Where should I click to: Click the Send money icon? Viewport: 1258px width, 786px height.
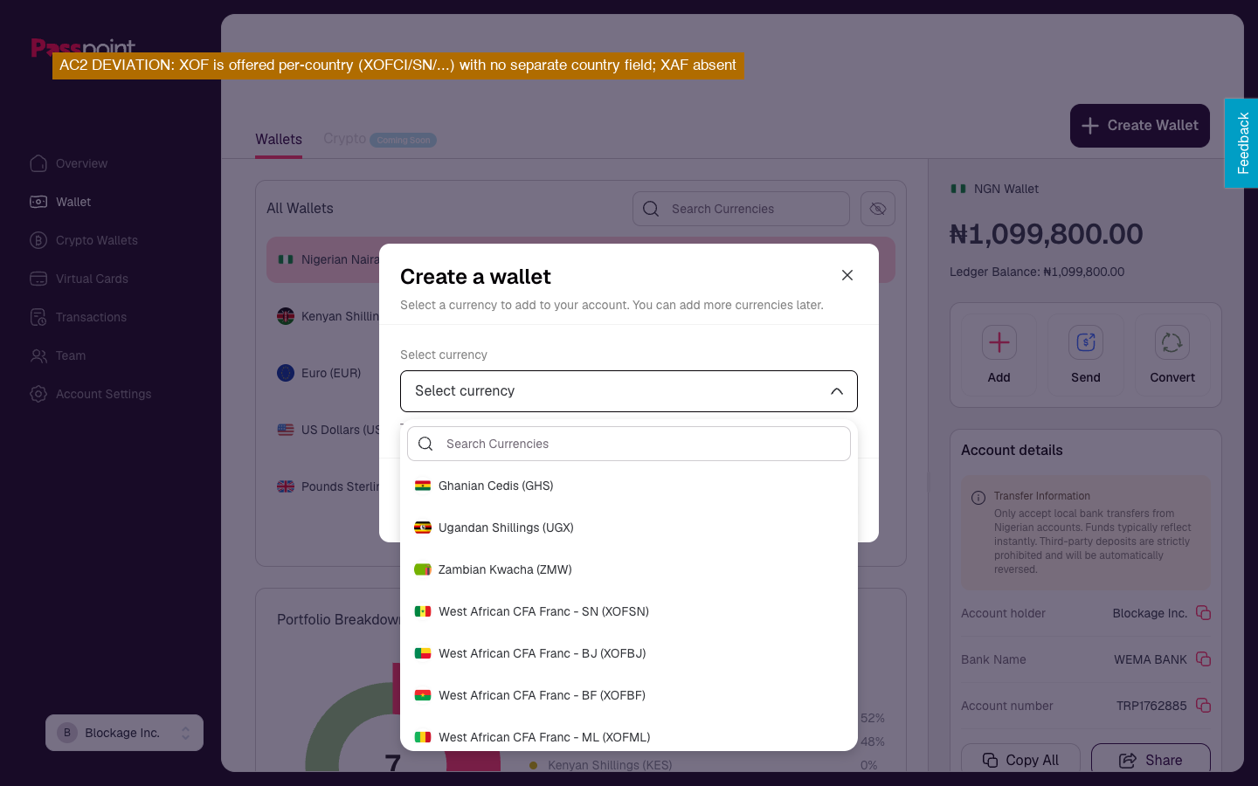1086,342
